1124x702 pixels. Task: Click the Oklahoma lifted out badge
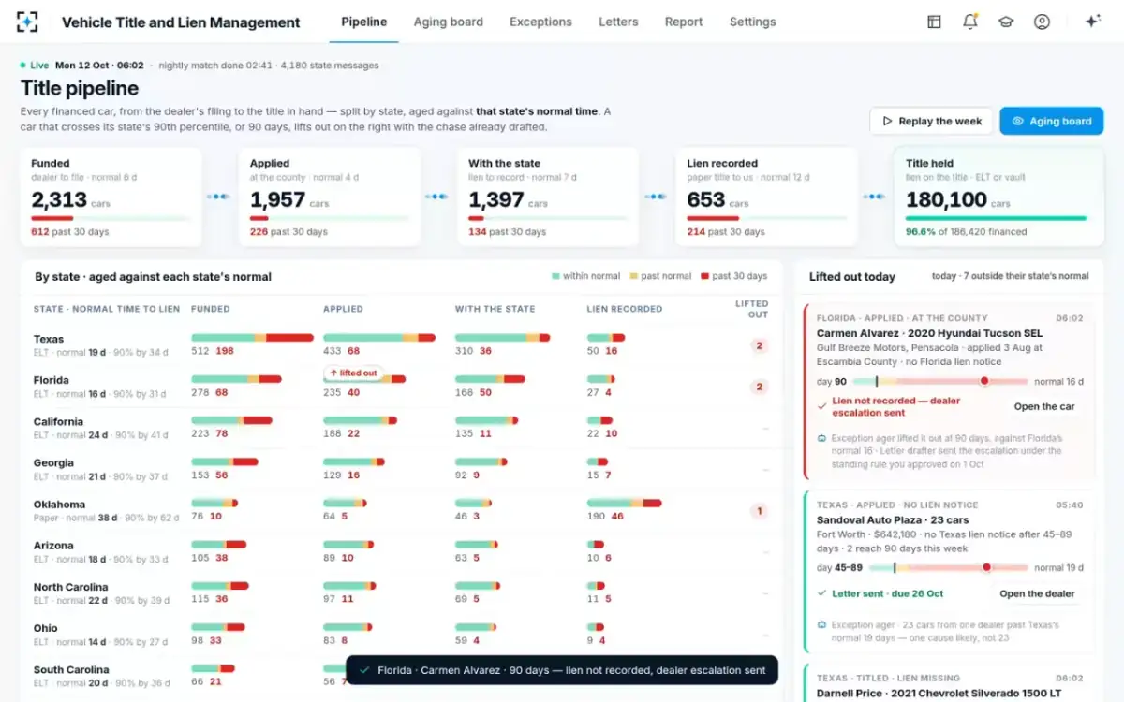(x=760, y=511)
